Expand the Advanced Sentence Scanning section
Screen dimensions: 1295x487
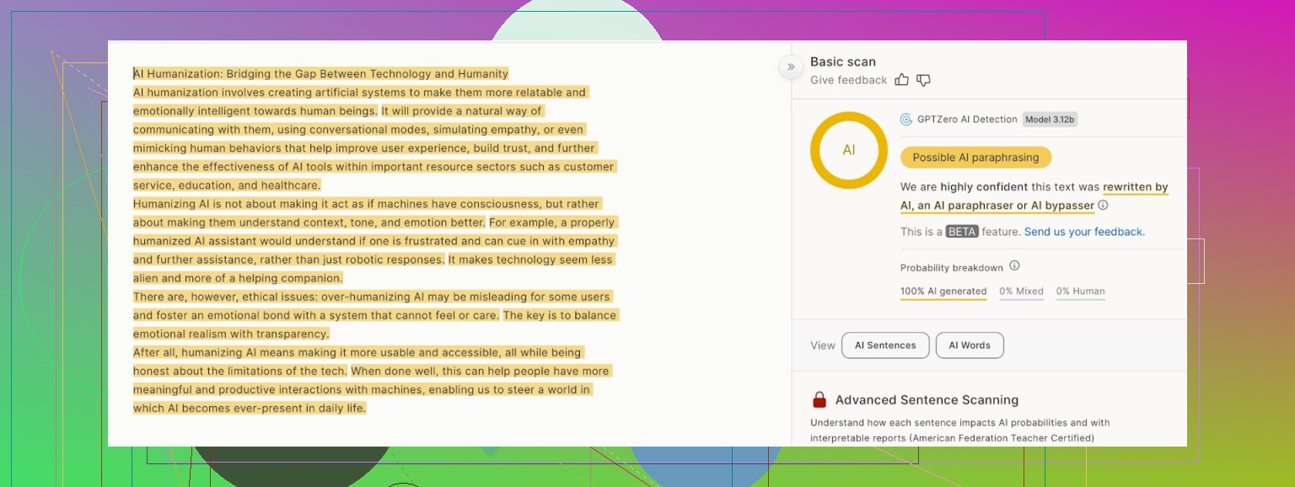927,400
